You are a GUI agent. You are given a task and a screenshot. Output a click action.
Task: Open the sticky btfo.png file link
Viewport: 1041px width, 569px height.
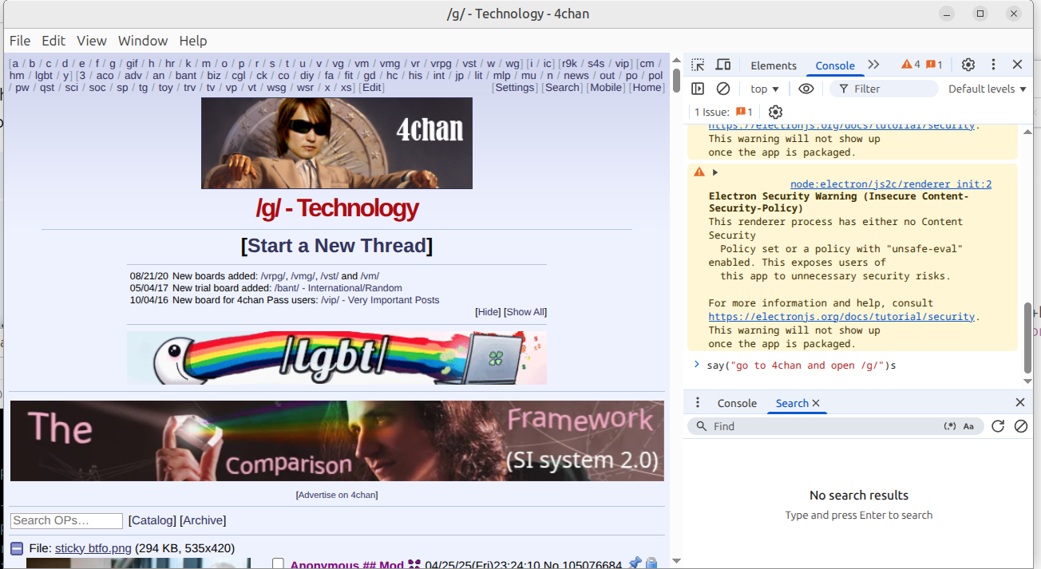coord(93,548)
